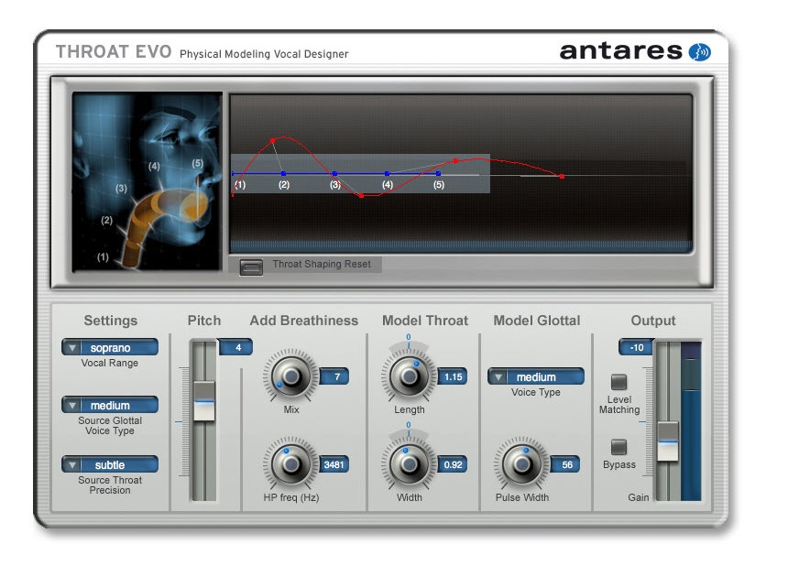799x577 pixels.
Task: Click the Output level meter
Action: point(691,420)
